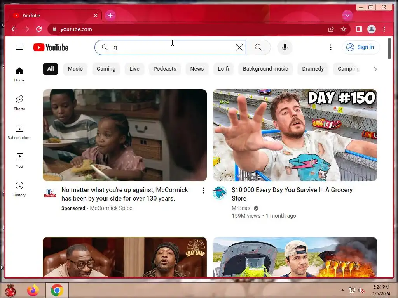Click the MrBeast channel avatar
The width and height of the screenshot is (398, 298).
[220, 193]
